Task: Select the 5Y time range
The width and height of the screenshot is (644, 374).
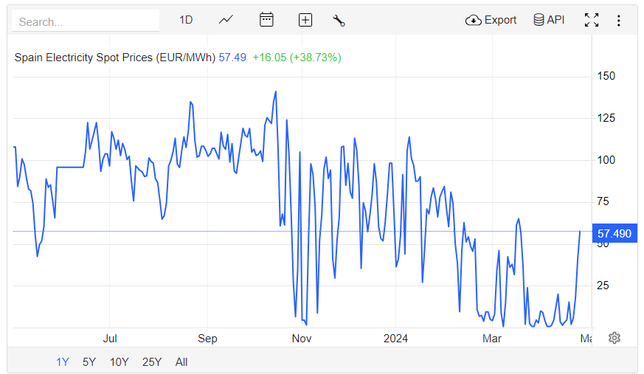Action: tap(89, 362)
